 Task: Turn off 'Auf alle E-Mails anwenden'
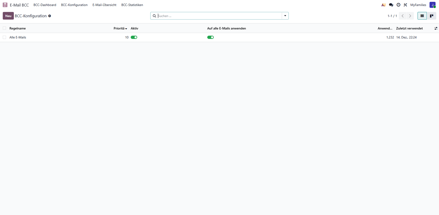[x=211, y=37]
